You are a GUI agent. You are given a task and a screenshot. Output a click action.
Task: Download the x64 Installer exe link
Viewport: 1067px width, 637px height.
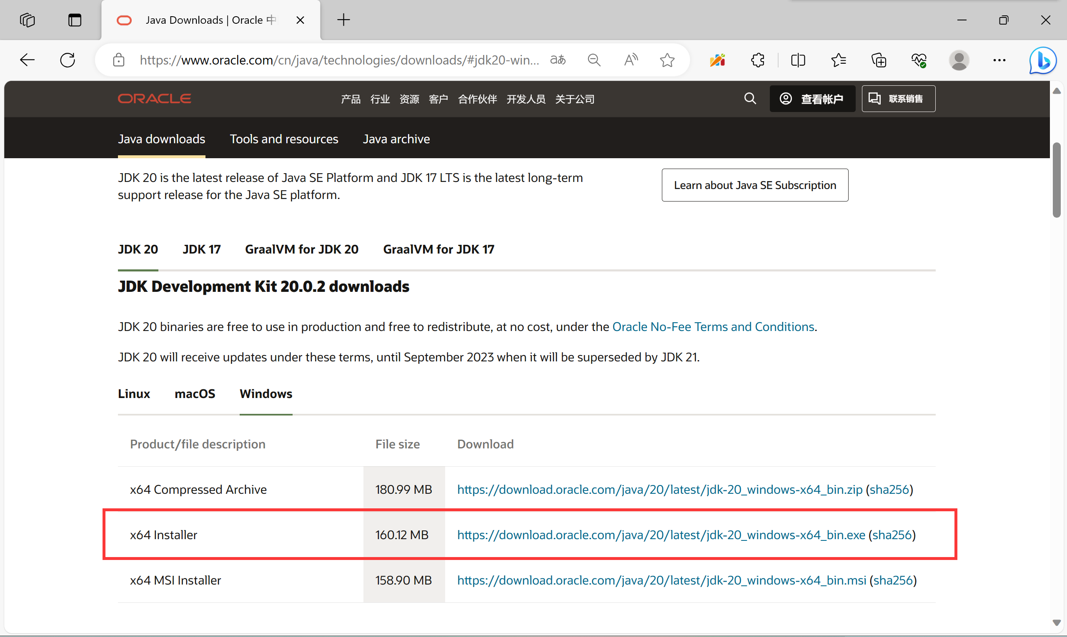tap(661, 535)
